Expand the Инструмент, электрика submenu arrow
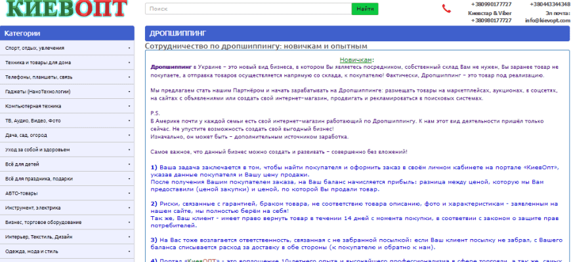Screen dimensions: 571x262 (129, 208)
